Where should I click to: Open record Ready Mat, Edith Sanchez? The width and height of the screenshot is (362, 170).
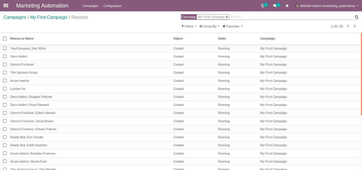pyautogui.click(x=29, y=145)
